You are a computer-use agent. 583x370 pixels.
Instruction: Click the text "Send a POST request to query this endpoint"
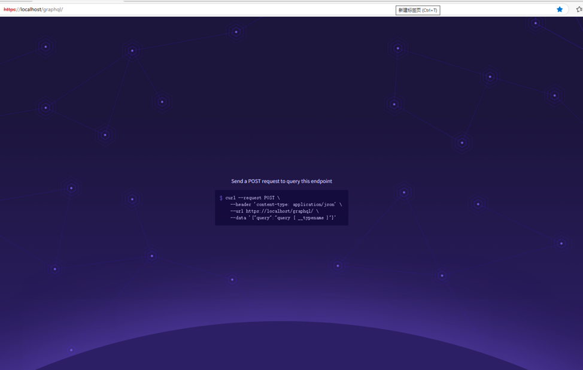281,181
